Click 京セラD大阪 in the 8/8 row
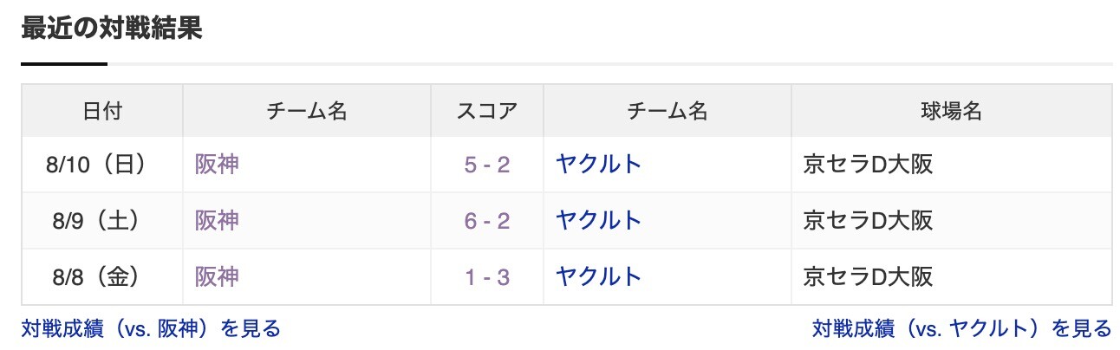The width and height of the screenshot is (1120, 350). [x=869, y=276]
